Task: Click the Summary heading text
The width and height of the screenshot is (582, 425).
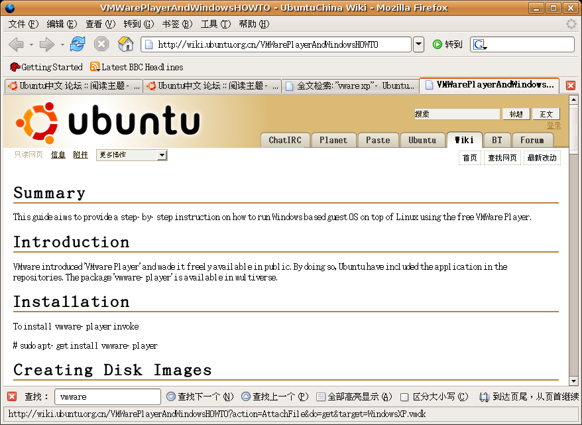Action: (49, 193)
